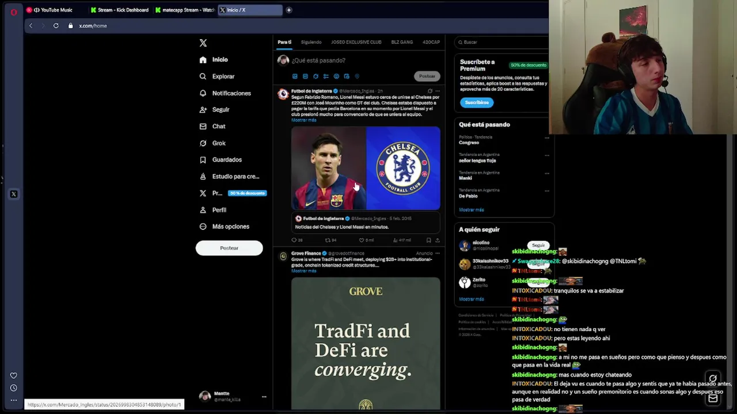Open Notificaciones in the X sidebar
The height and width of the screenshot is (414, 737).
(225, 93)
